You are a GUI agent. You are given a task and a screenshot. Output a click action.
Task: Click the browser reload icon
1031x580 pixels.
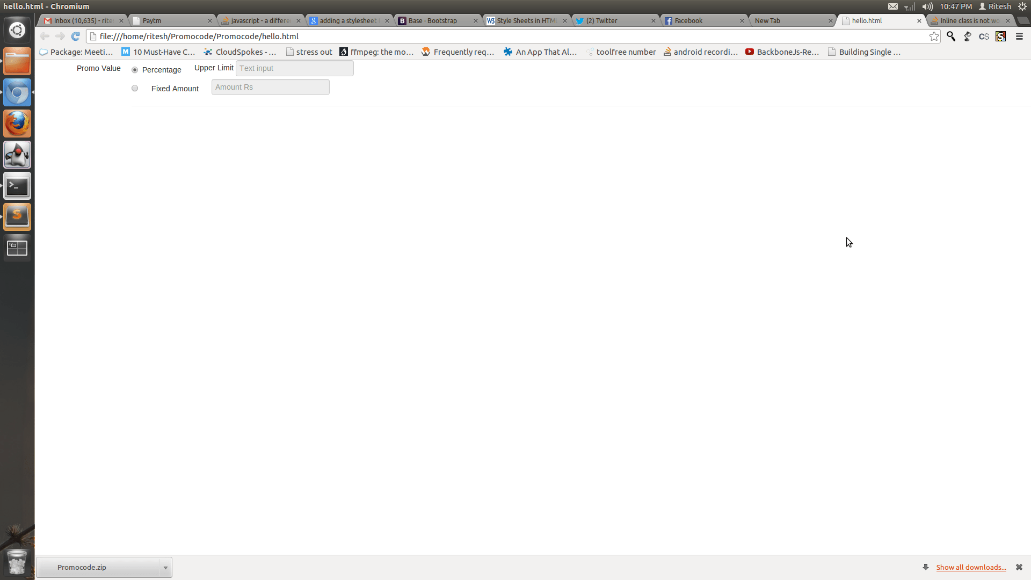tap(76, 36)
